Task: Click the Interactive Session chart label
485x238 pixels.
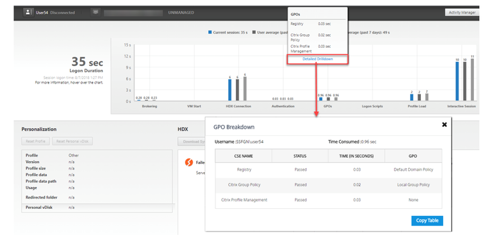Action: coord(462,106)
